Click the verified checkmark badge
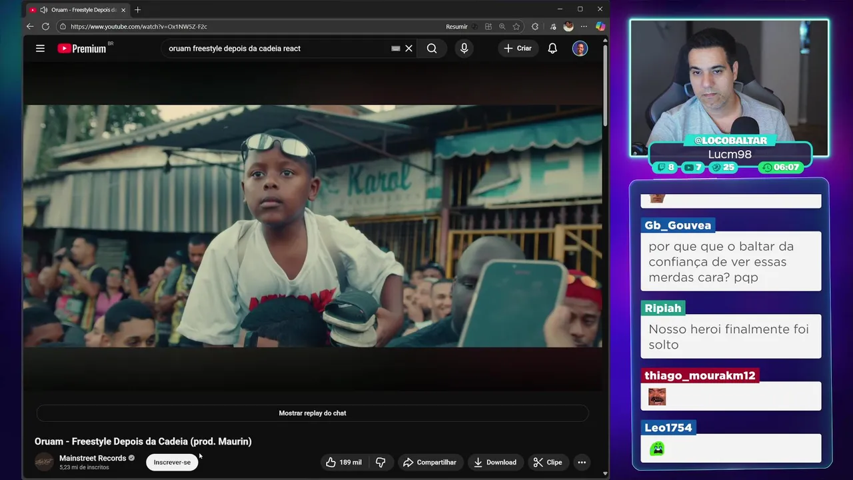This screenshot has width=853, height=480. 131,458
